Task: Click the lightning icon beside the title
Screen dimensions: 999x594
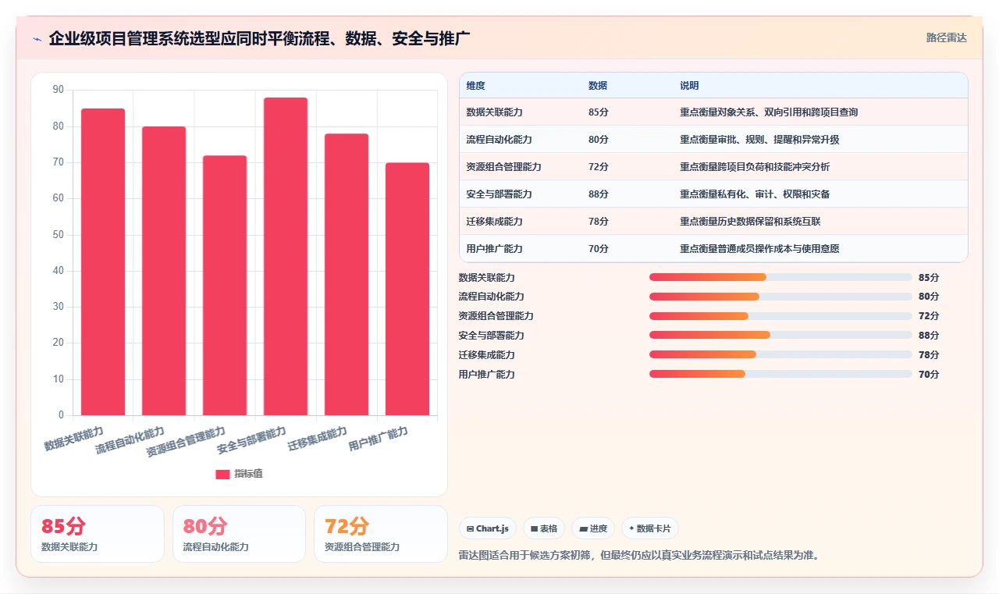Action: pyautogui.click(x=37, y=38)
